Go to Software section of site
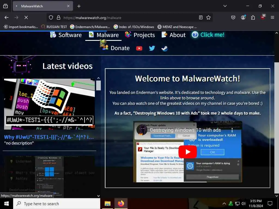This screenshot has height=209, width=279. click(x=66, y=35)
